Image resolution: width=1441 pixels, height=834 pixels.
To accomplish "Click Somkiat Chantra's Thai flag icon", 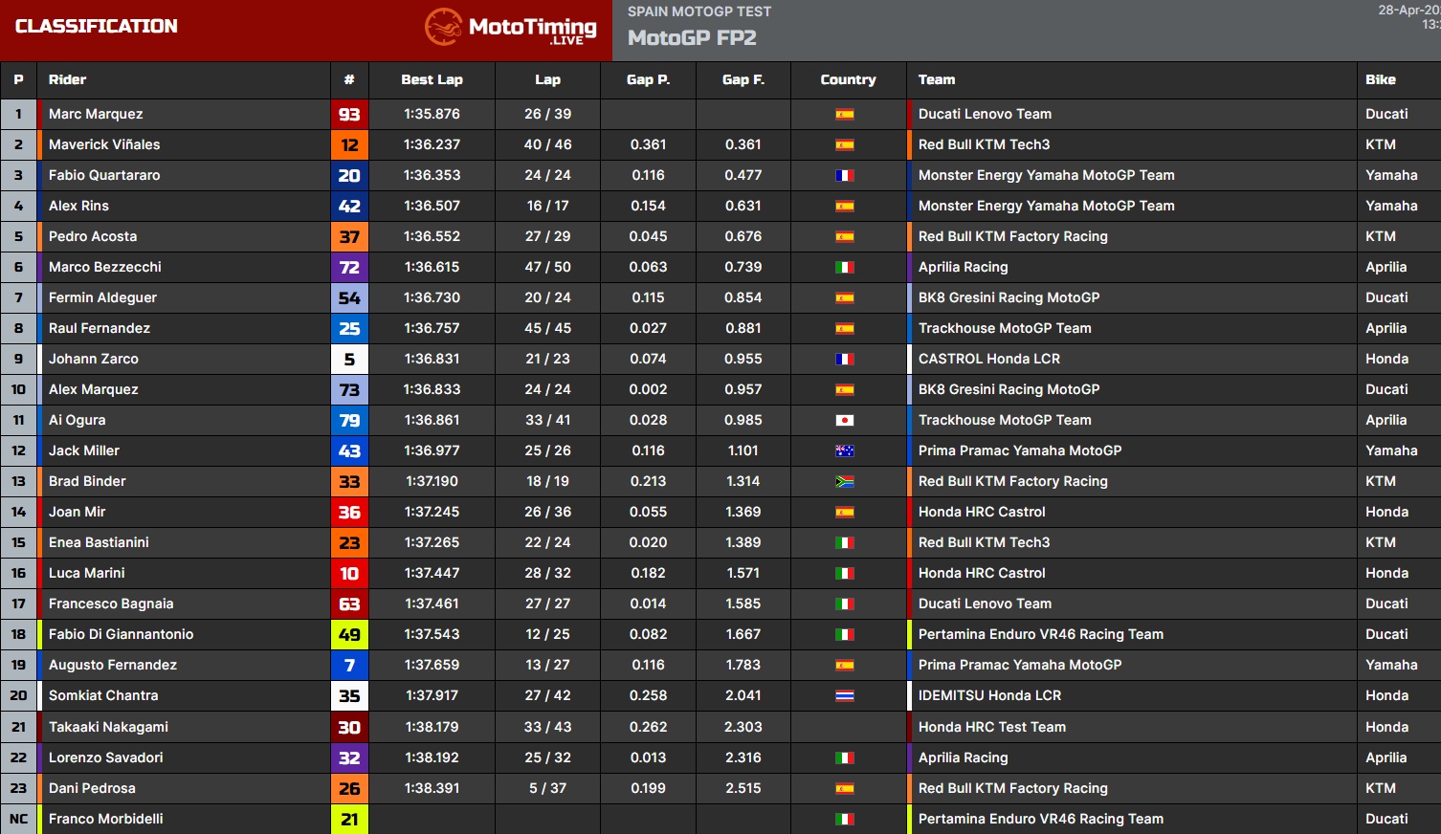I will pyautogui.click(x=844, y=696).
